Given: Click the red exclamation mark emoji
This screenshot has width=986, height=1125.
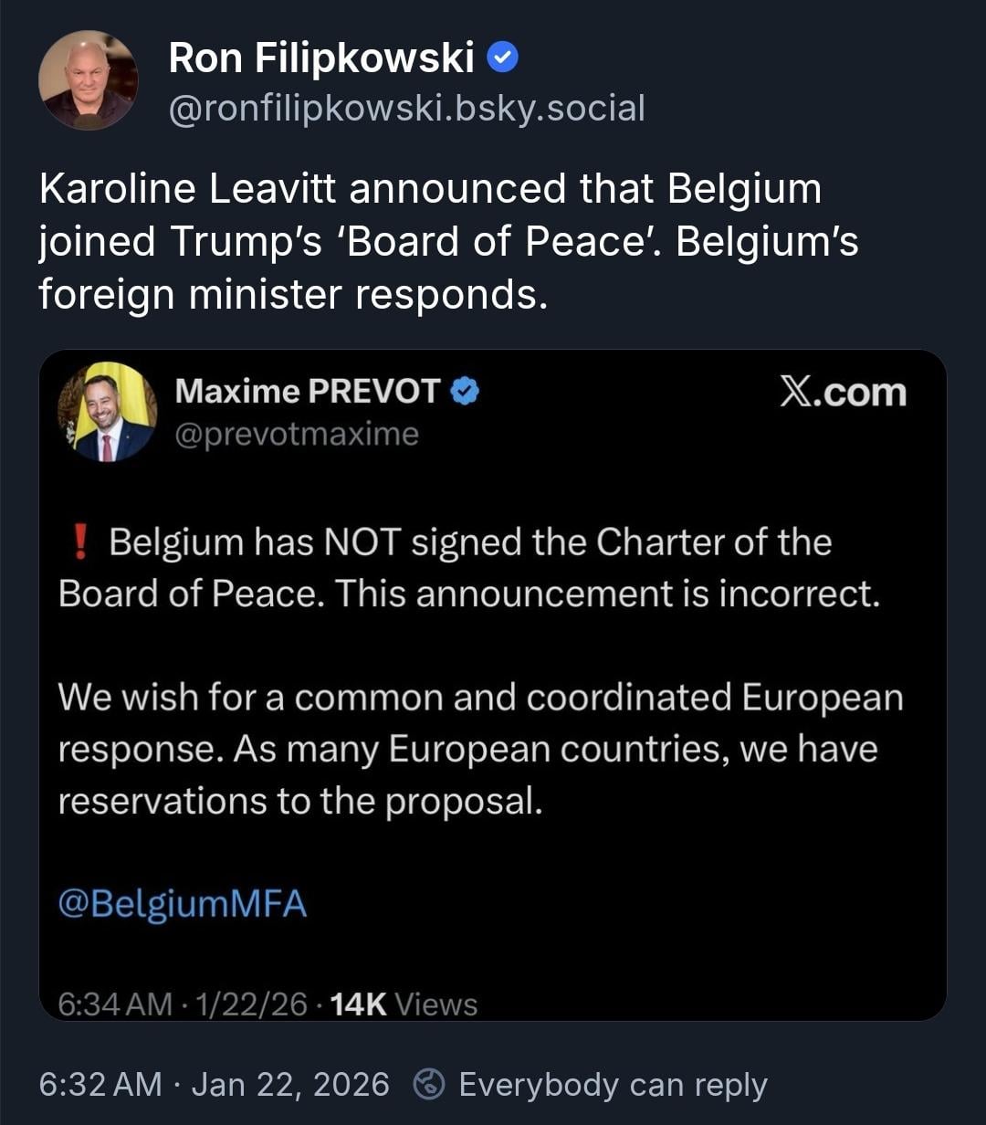Looking at the screenshot, I should click(x=80, y=542).
